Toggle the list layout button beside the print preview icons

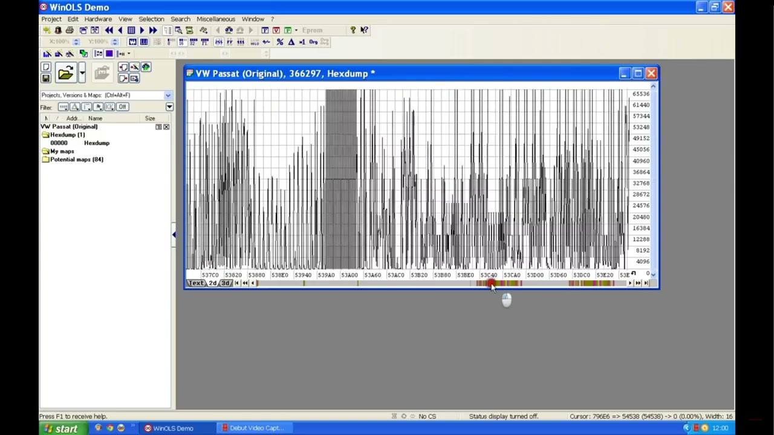167,30
